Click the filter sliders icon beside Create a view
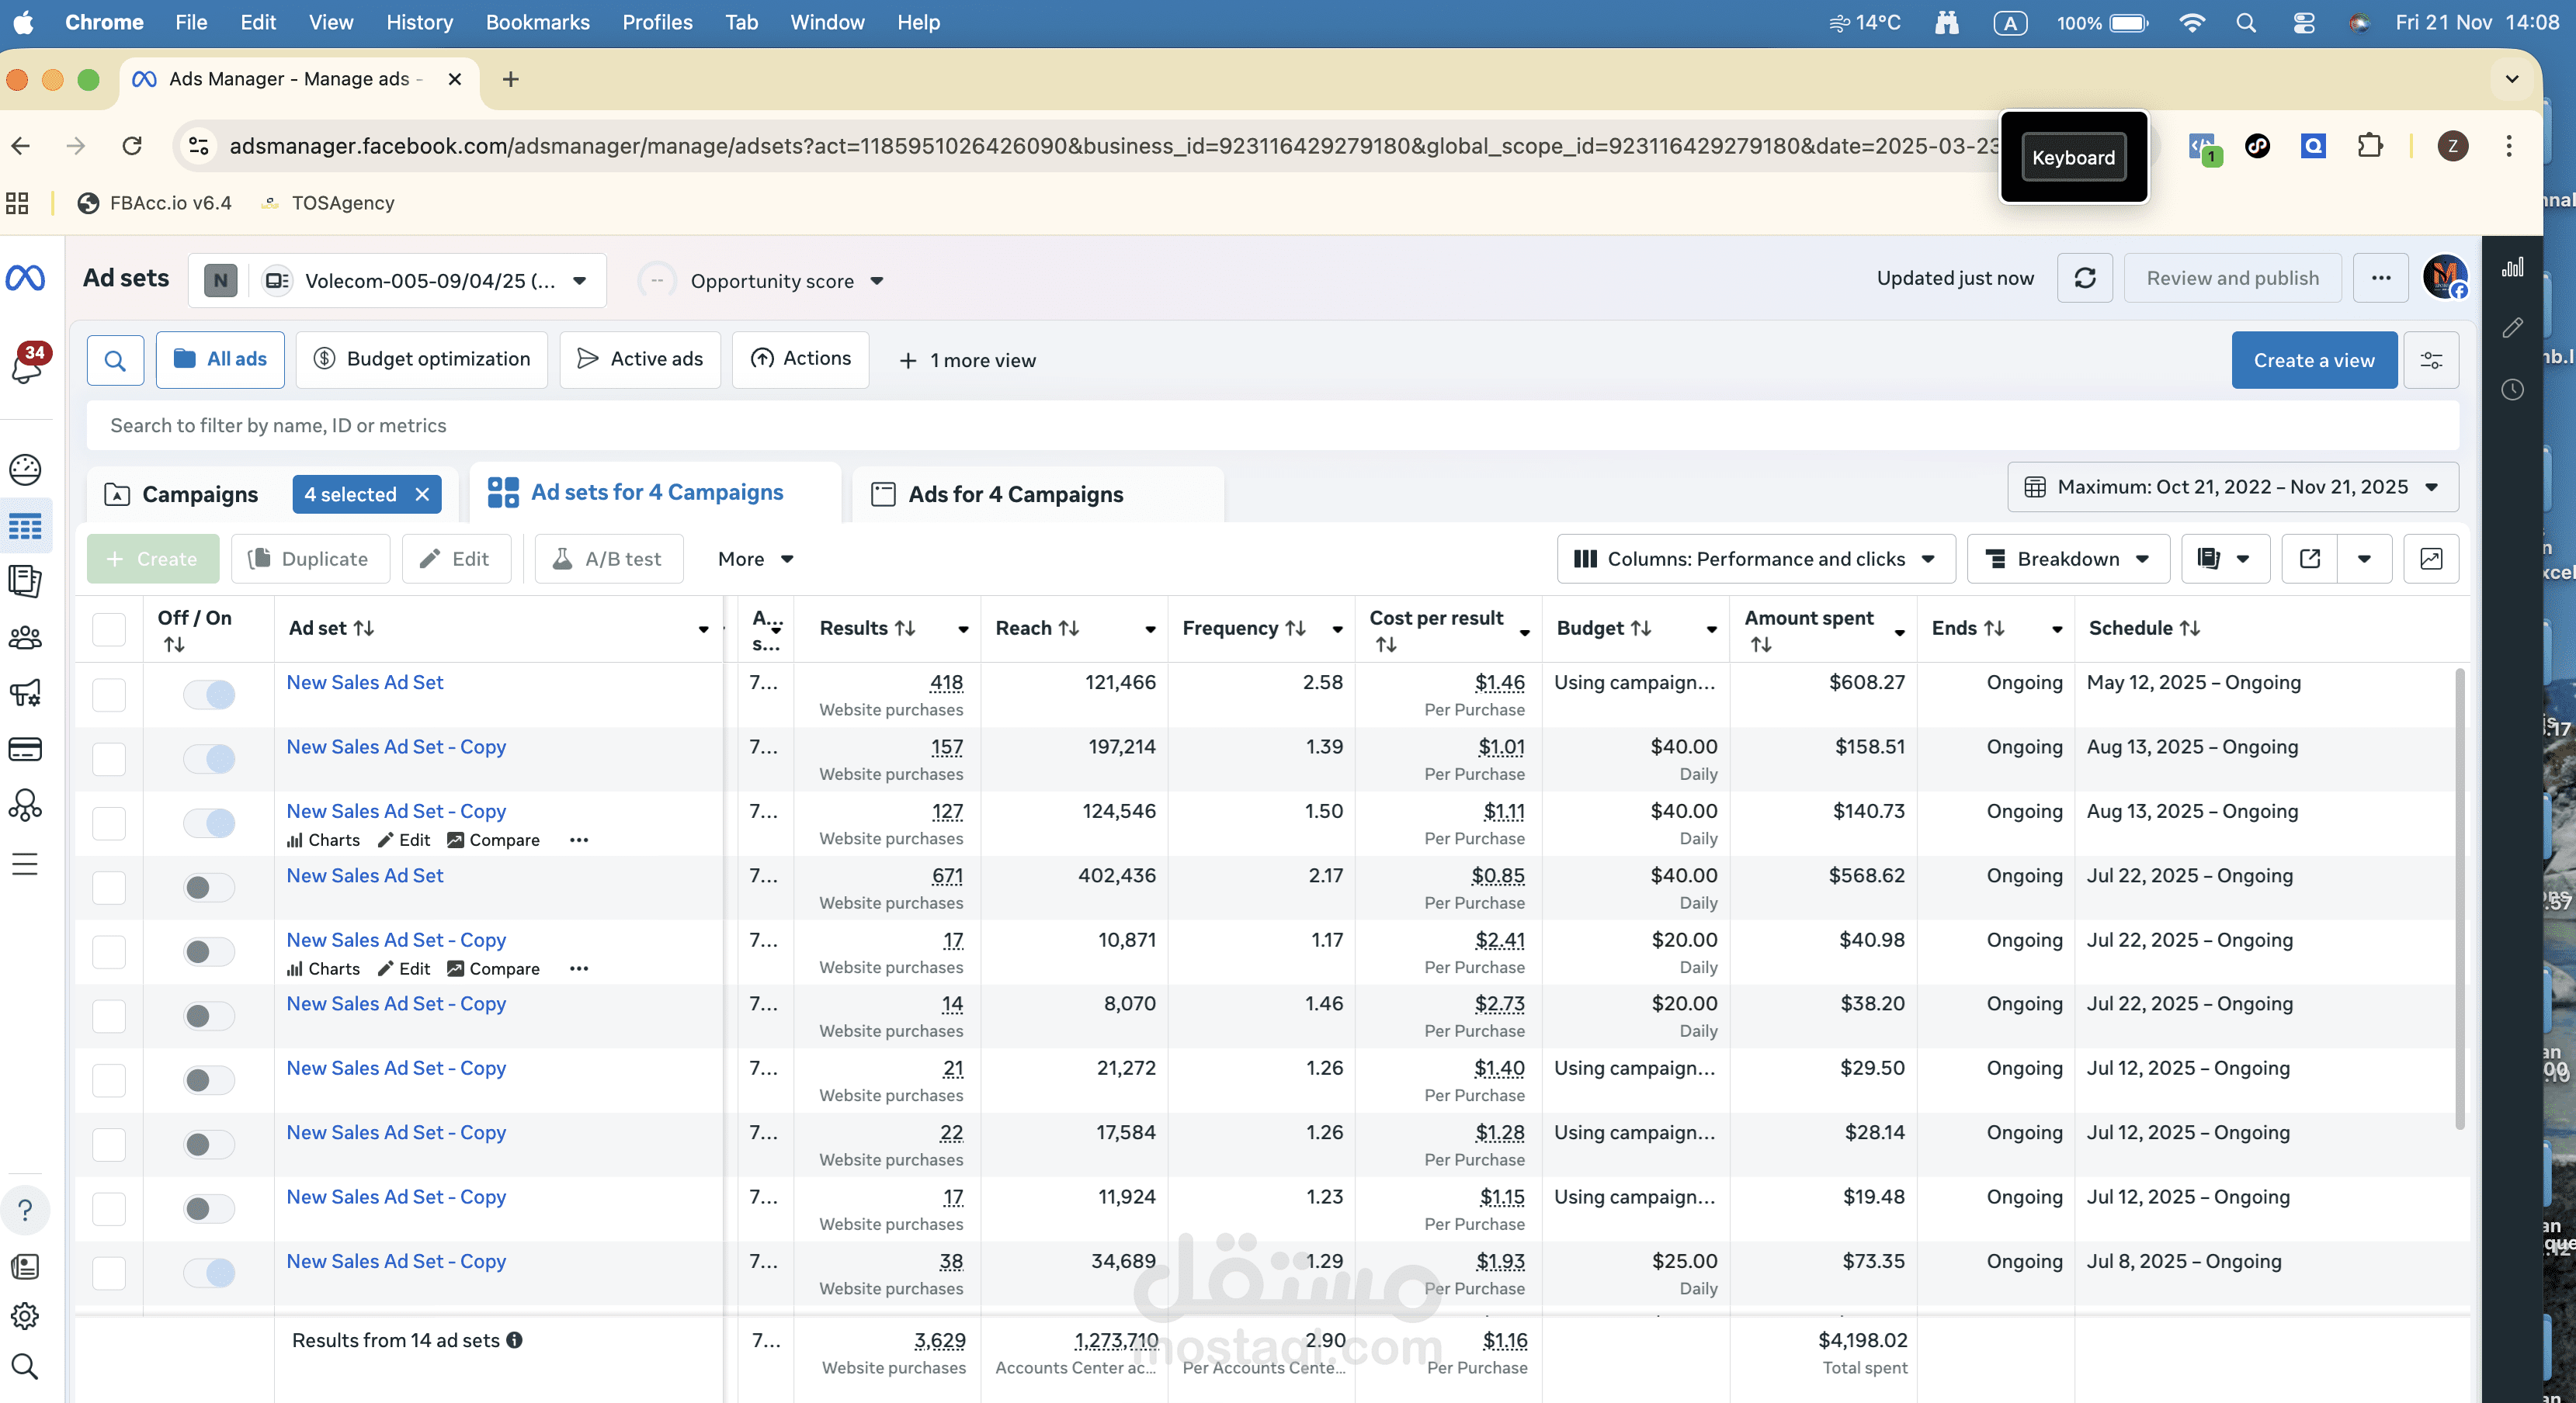 2430,360
